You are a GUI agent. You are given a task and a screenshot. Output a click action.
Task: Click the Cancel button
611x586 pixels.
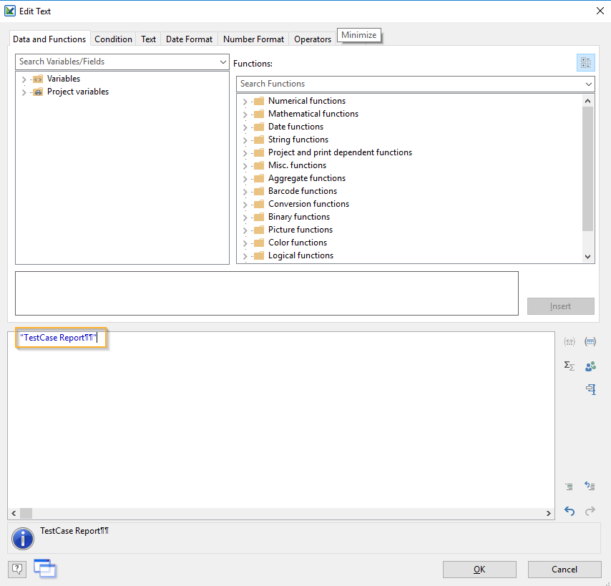[564, 570]
